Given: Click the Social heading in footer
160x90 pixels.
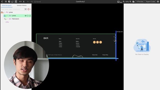Looking at the screenshot, I should pos(94,39).
